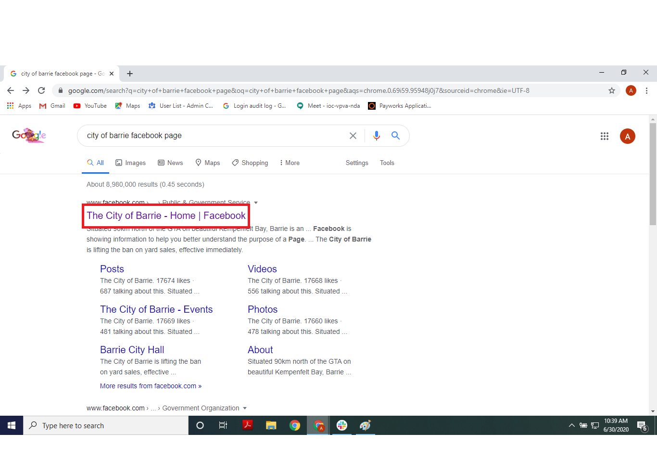Click the About 8,980,000 results text
Viewport: 657px width, 459px height.
pyautogui.click(x=145, y=184)
